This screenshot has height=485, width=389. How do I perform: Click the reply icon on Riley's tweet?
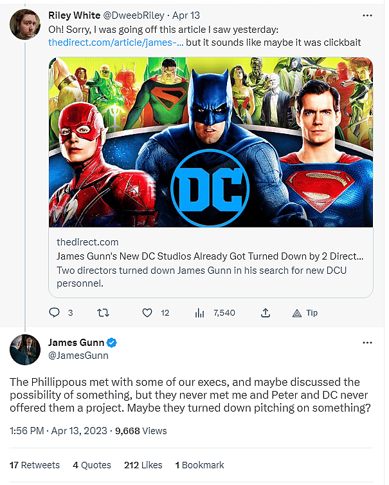click(x=54, y=313)
